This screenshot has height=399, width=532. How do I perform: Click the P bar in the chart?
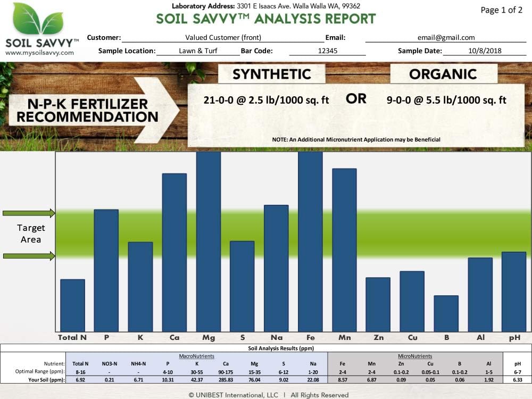coord(106,270)
